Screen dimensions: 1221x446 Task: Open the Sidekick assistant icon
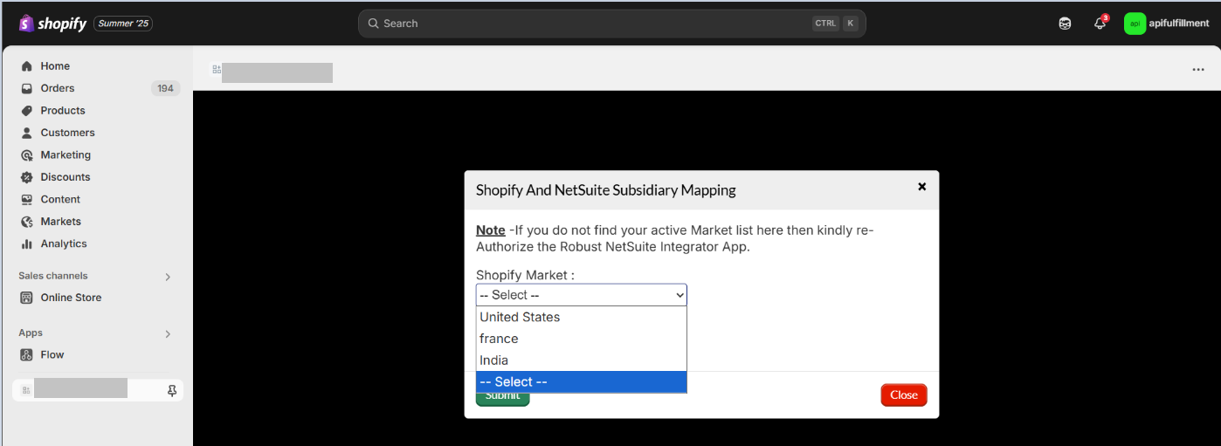click(1065, 24)
